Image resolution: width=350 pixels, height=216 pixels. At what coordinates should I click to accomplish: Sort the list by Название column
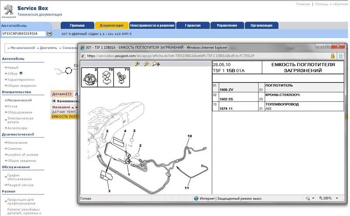(61, 107)
